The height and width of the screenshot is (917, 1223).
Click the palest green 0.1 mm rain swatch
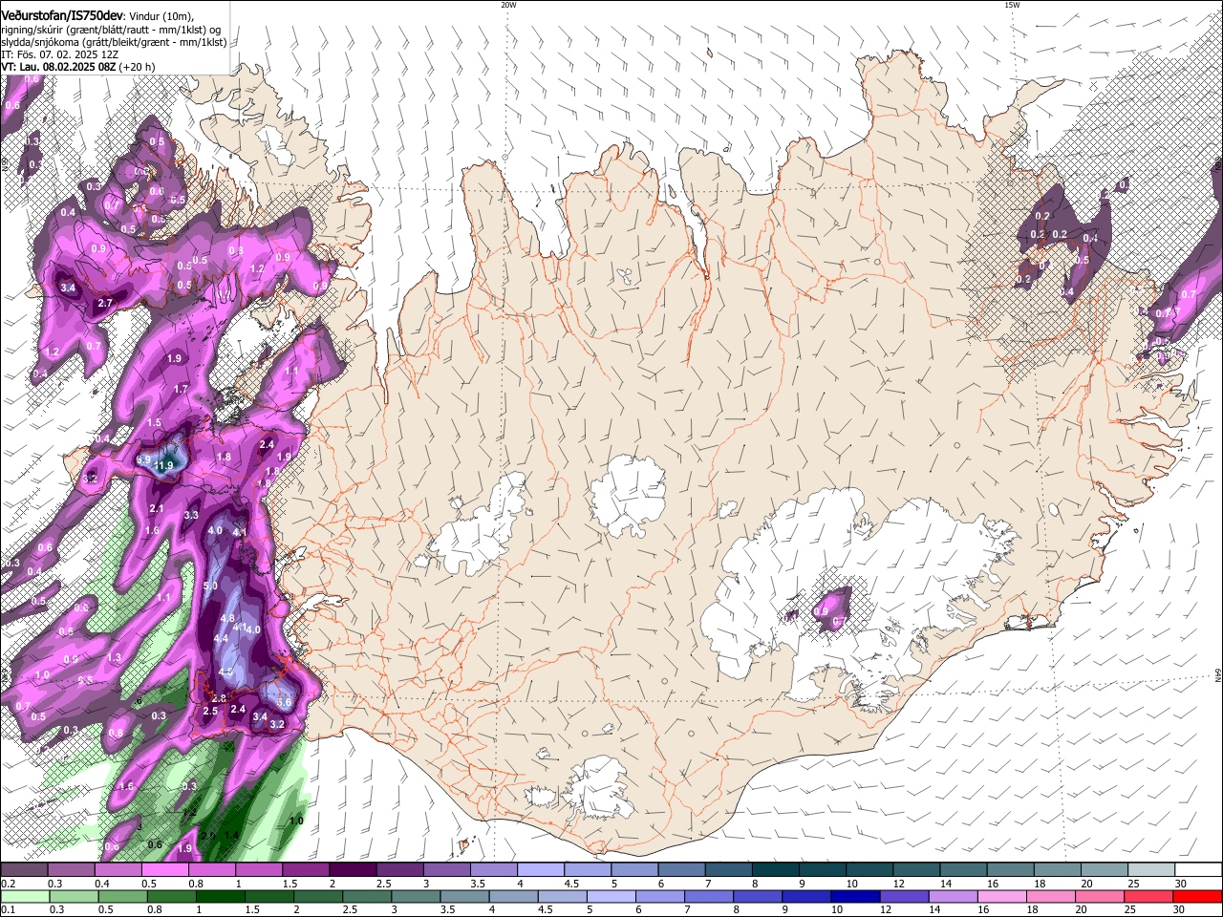tap(26, 896)
